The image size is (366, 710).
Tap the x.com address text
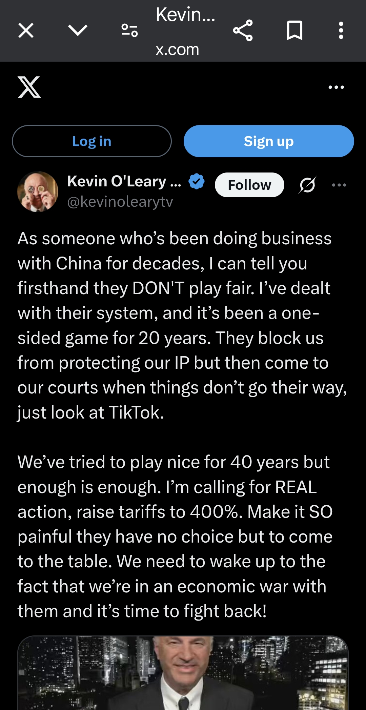pyautogui.click(x=177, y=50)
